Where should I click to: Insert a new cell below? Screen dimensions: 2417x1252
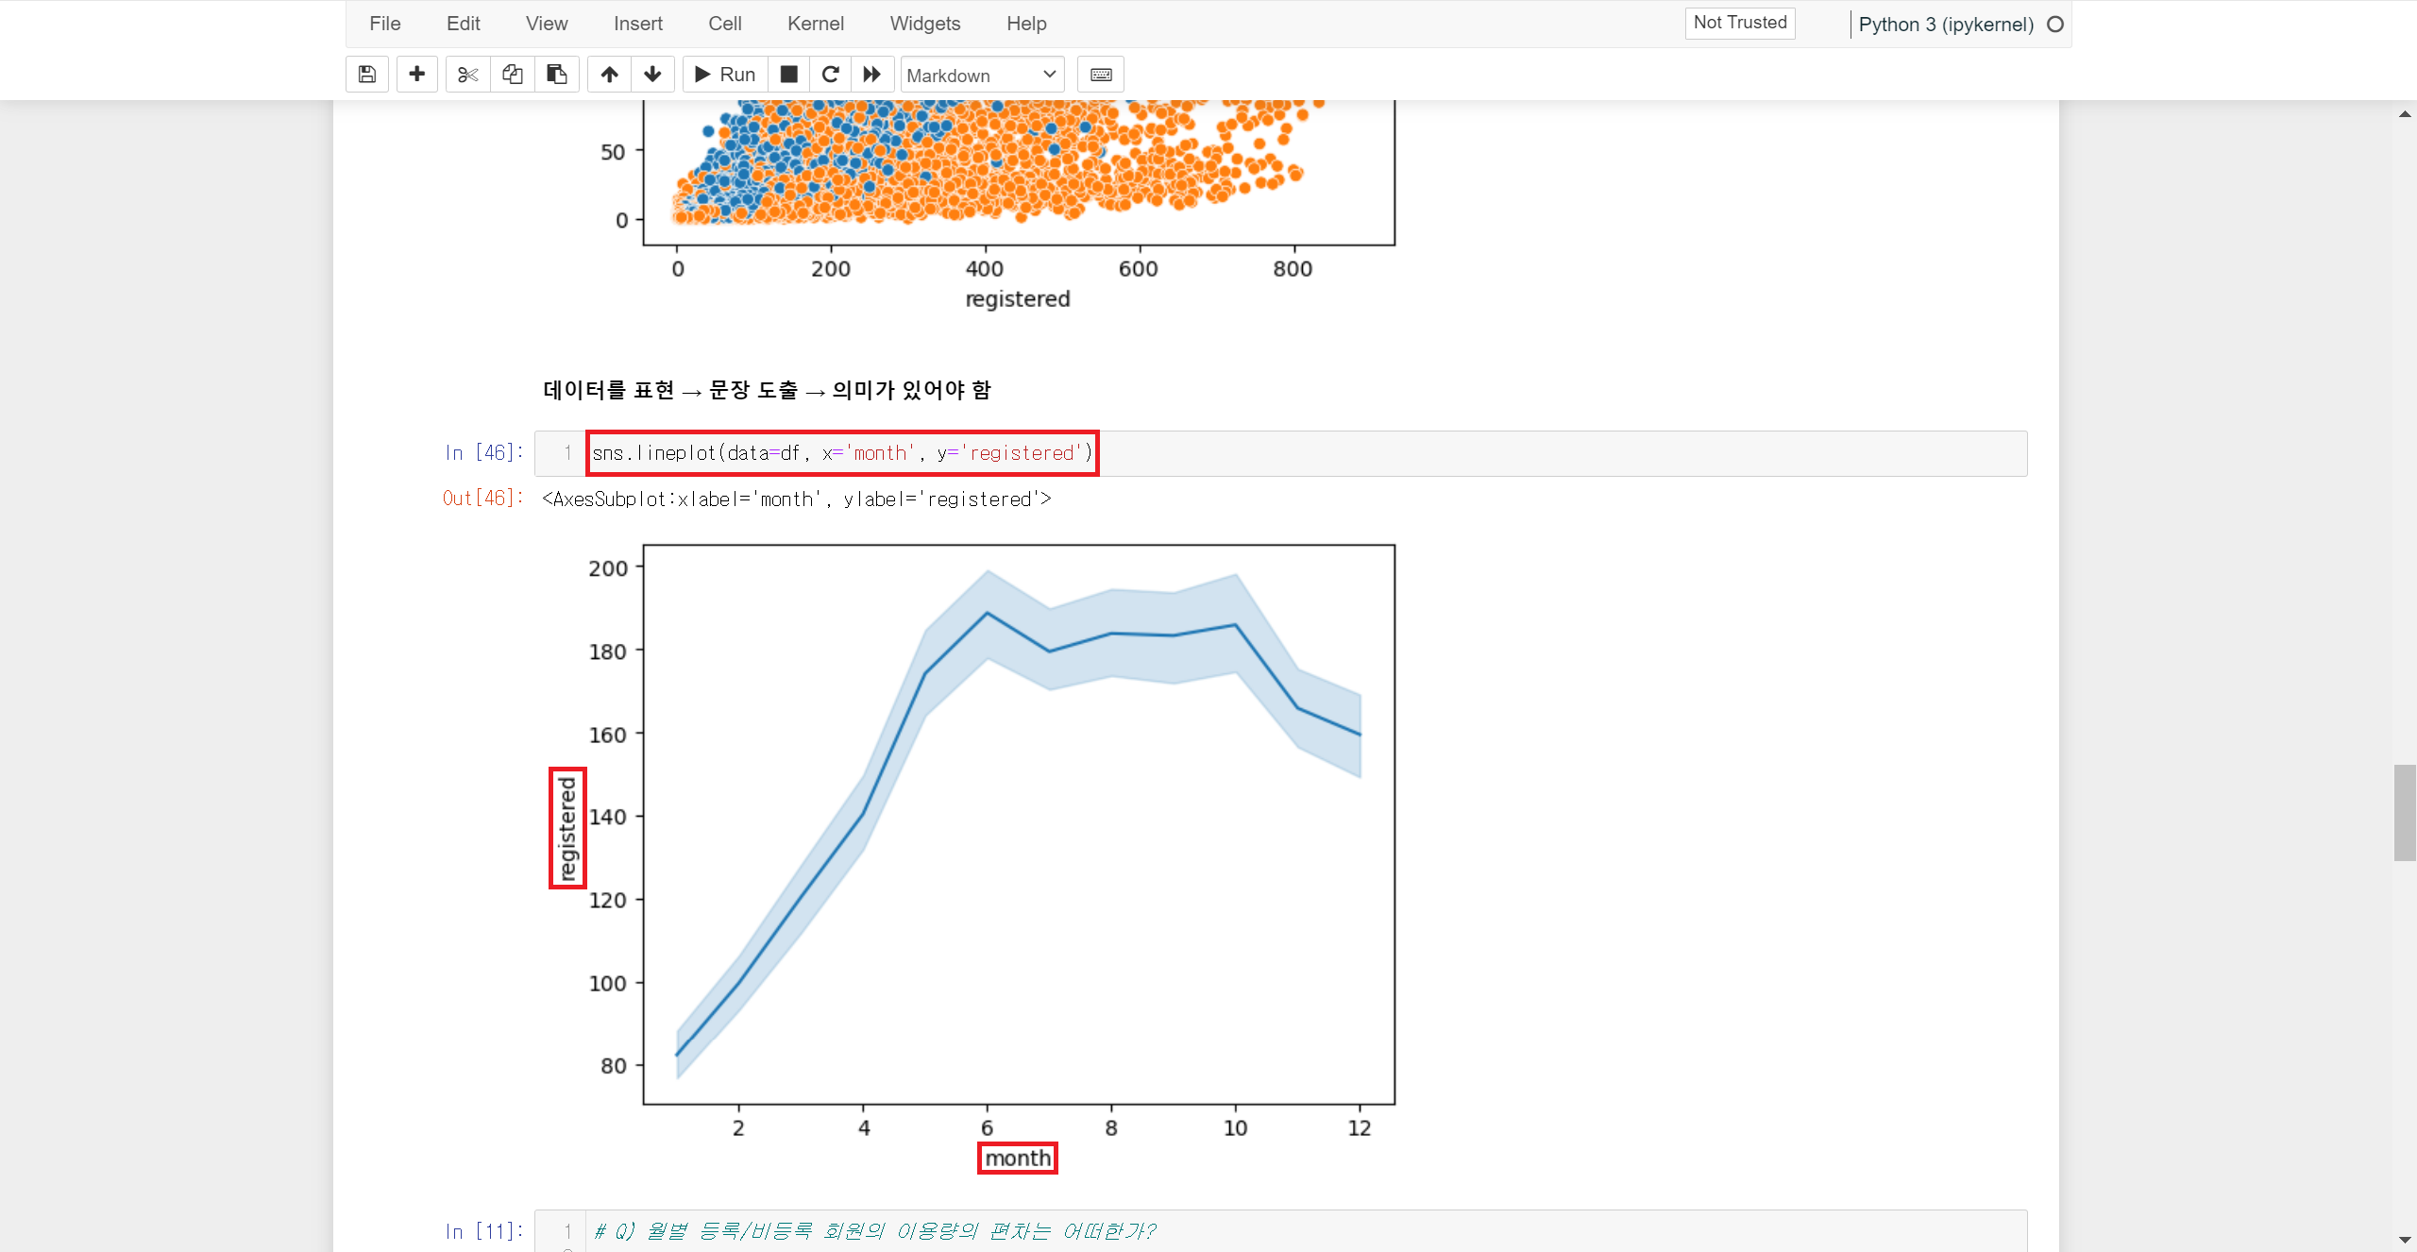coord(416,75)
